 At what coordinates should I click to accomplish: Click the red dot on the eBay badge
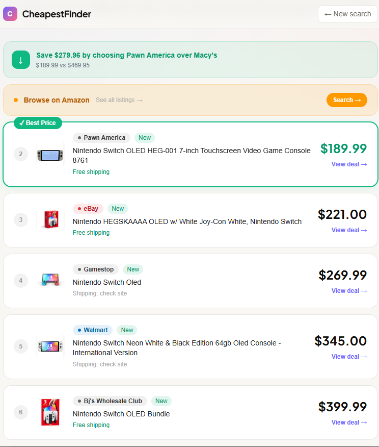[x=80, y=208]
